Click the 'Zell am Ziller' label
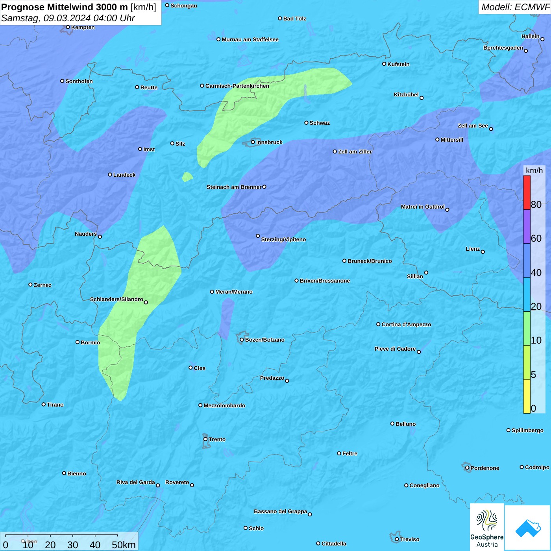 click(x=355, y=152)
